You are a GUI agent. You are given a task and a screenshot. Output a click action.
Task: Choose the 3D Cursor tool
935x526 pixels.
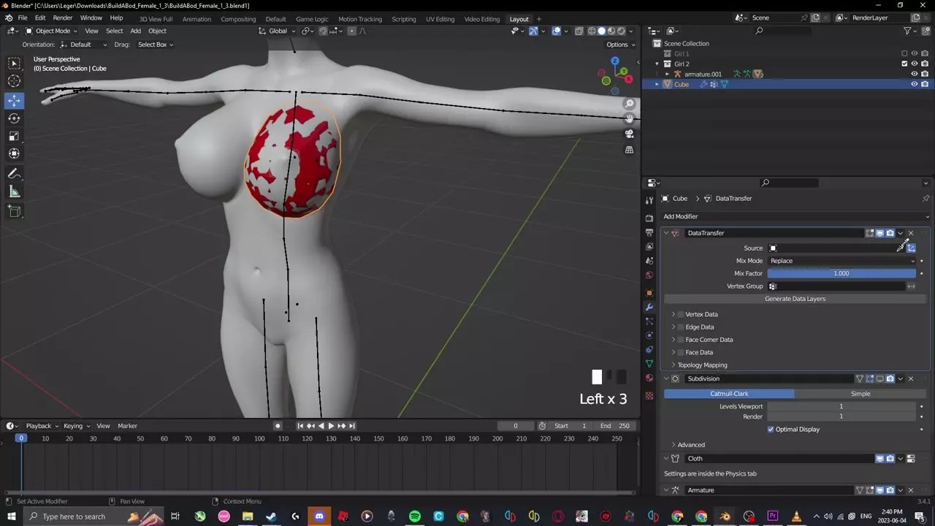[x=14, y=81]
